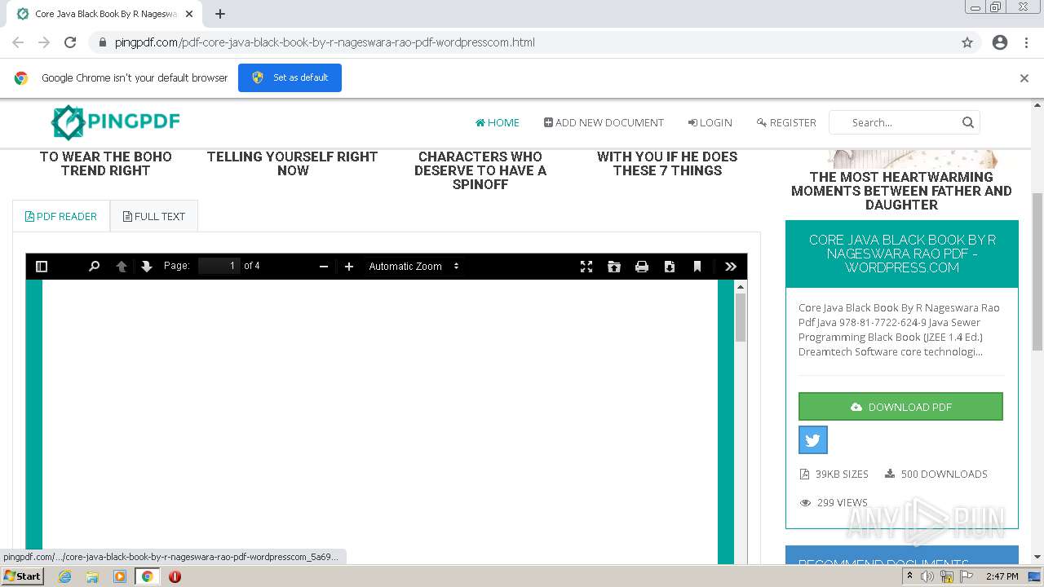The height and width of the screenshot is (587, 1044).
Task: Open 'CHARACTERS WHO DESERVE TO HAVE A SPINOFF' link
Action: (x=480, y=170)
